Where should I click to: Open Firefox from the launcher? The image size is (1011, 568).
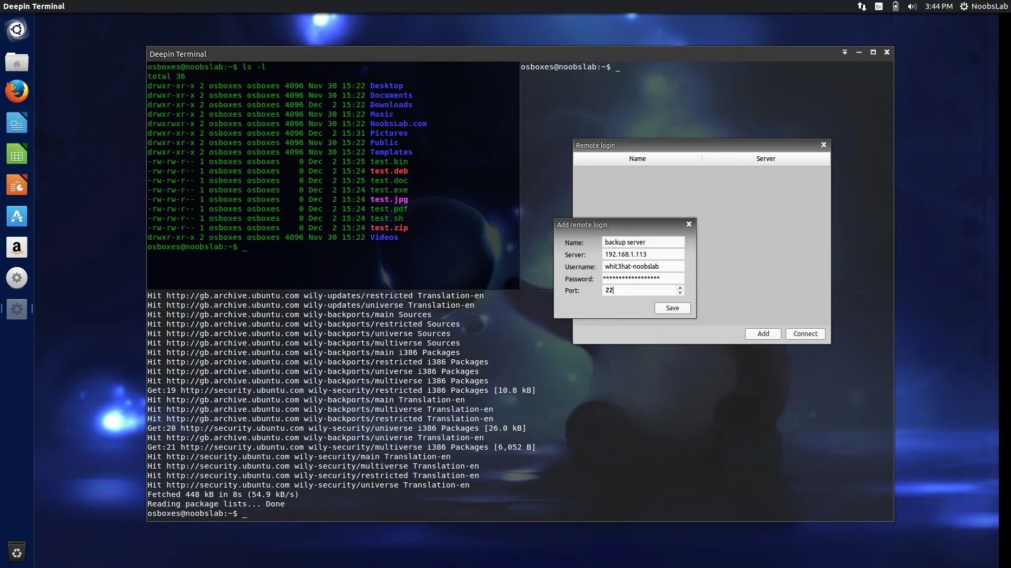(17, 92)
